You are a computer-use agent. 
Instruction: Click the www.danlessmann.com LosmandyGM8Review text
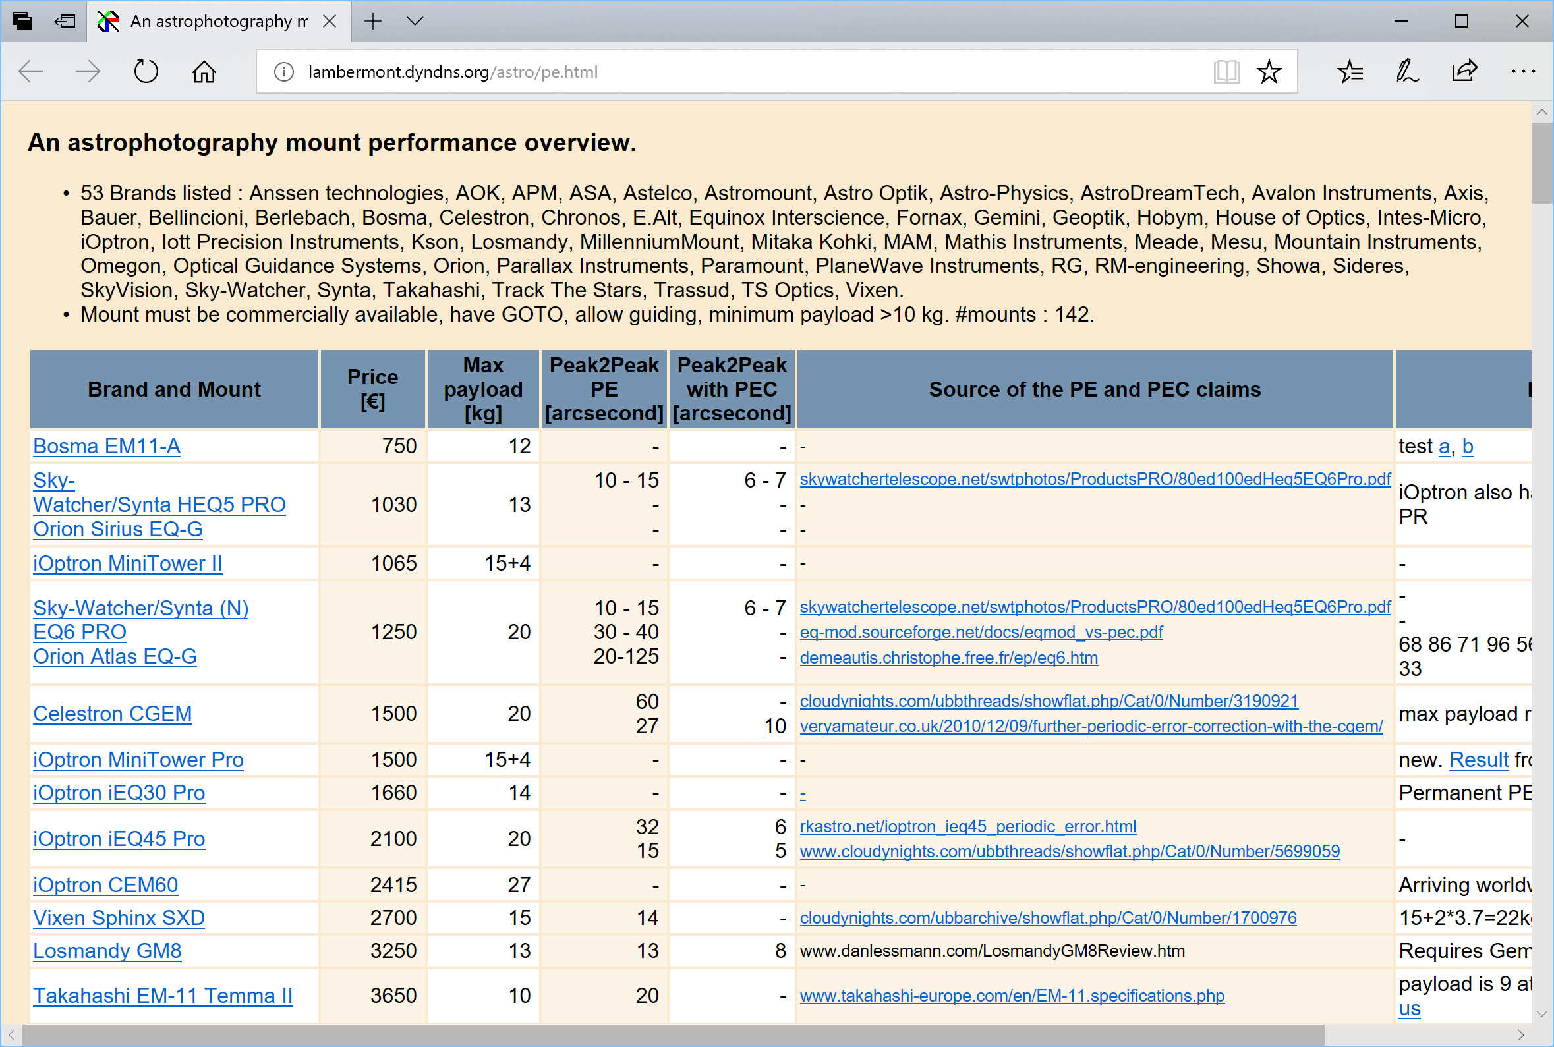pos(993,951)
